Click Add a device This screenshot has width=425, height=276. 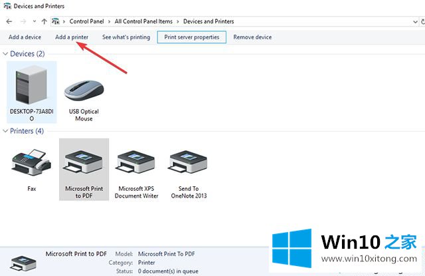coord(25,37)
